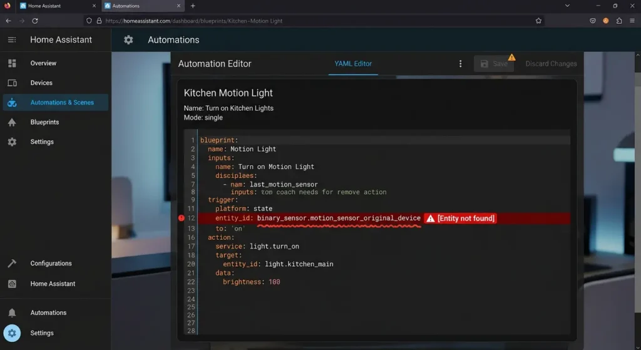Click the orange account icon in browser toolbar
Viewport: 641px width, 350px height.
click(x=606, y=21)
